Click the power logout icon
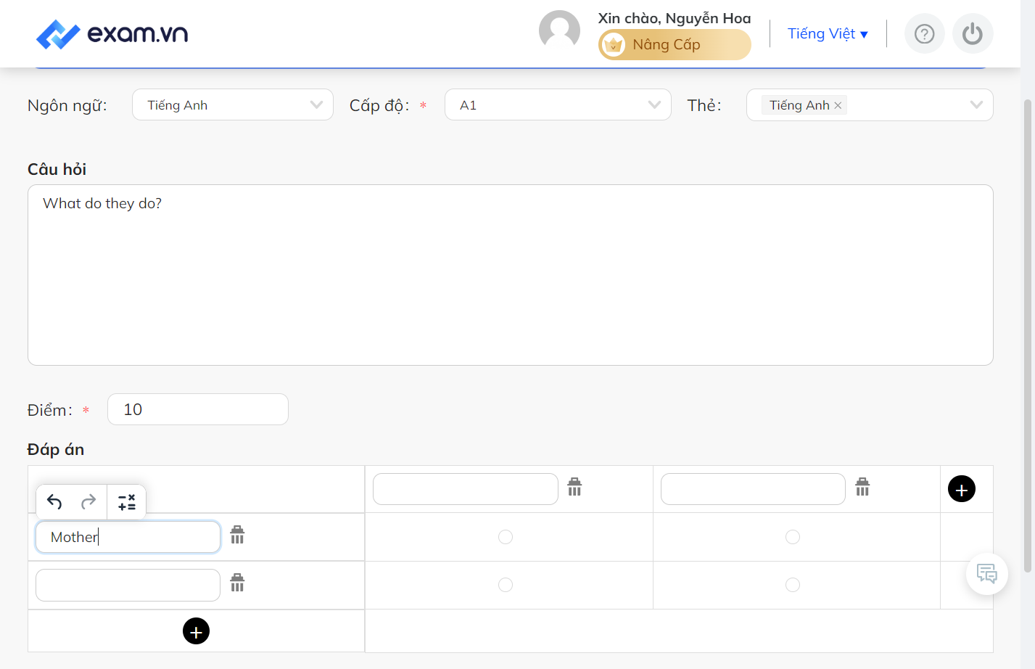This screenshot has width=1035, height=669. pos(972,33)
